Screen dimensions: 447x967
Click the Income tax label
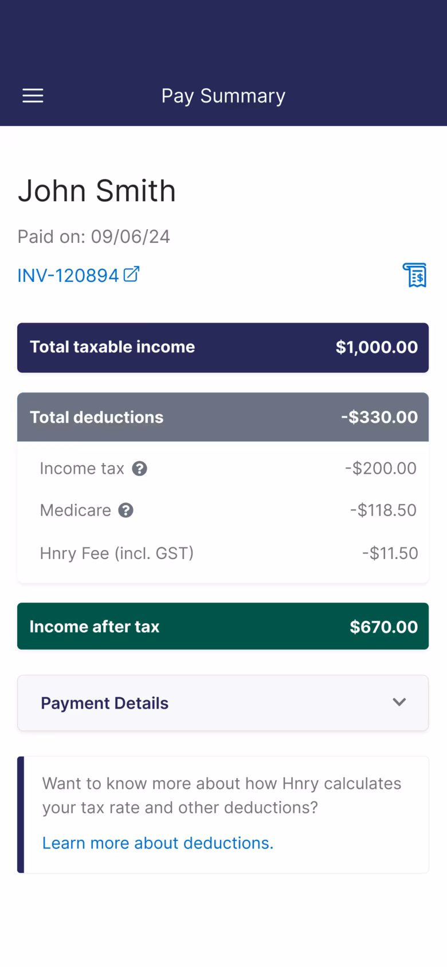click(82, 469)
